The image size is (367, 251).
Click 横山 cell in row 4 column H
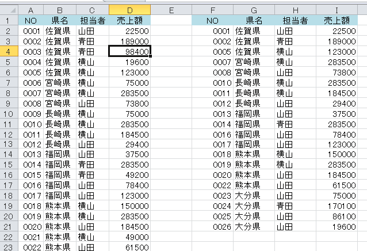(x=295, y=51)
